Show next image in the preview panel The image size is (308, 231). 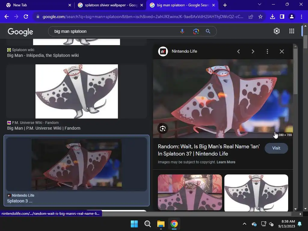(x=253, y=51)
